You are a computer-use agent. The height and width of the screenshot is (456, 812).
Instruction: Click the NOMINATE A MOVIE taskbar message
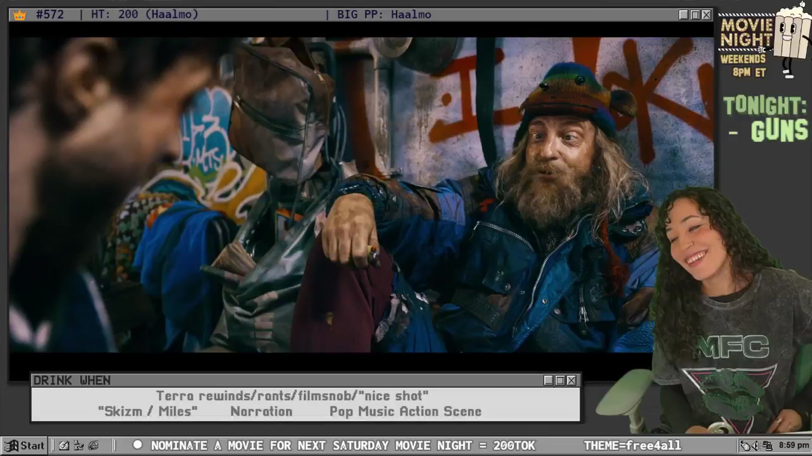343,445
